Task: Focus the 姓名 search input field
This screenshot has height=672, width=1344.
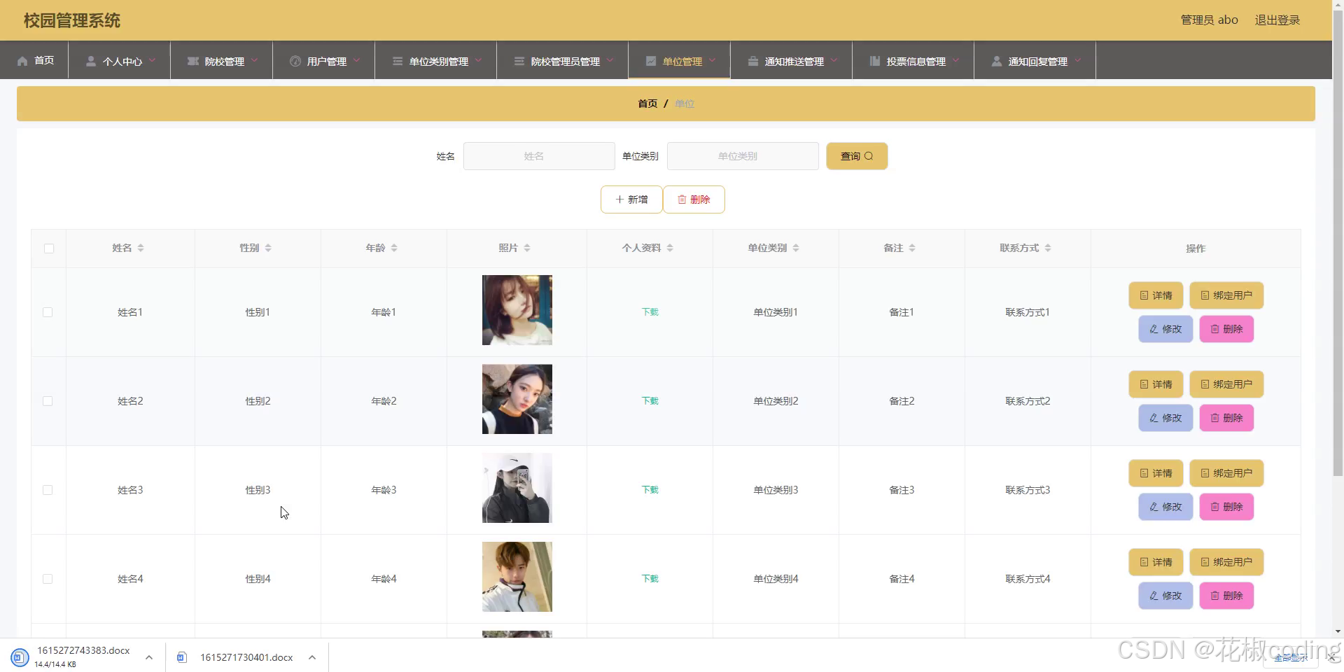Action: [x=539, y=156]
